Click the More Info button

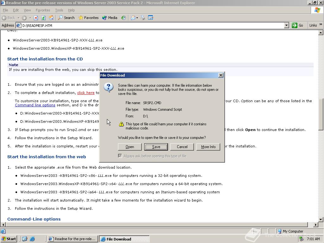208,147
